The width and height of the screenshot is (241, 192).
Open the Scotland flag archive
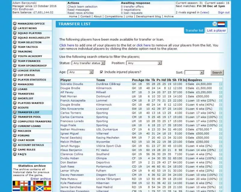pyautogui.click(x=39, y=189)
